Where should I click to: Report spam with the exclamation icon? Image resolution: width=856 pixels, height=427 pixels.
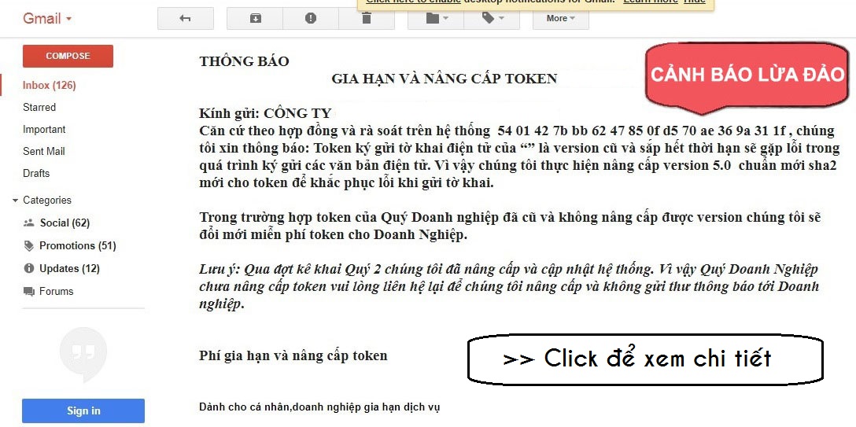(x=311, y=19)
